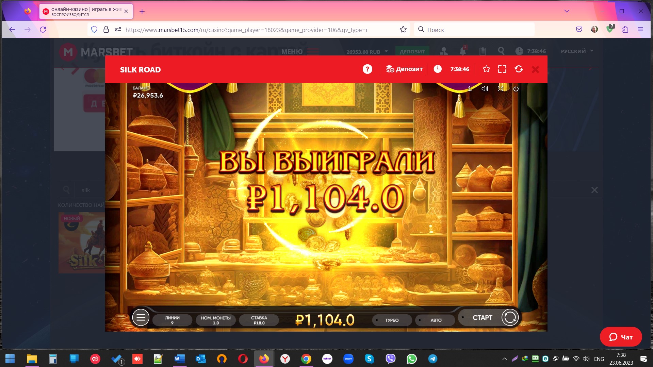653x367 pixels.
Task: Click the green ДЕПОЗИТ button on site header
Action: [412, 51]
